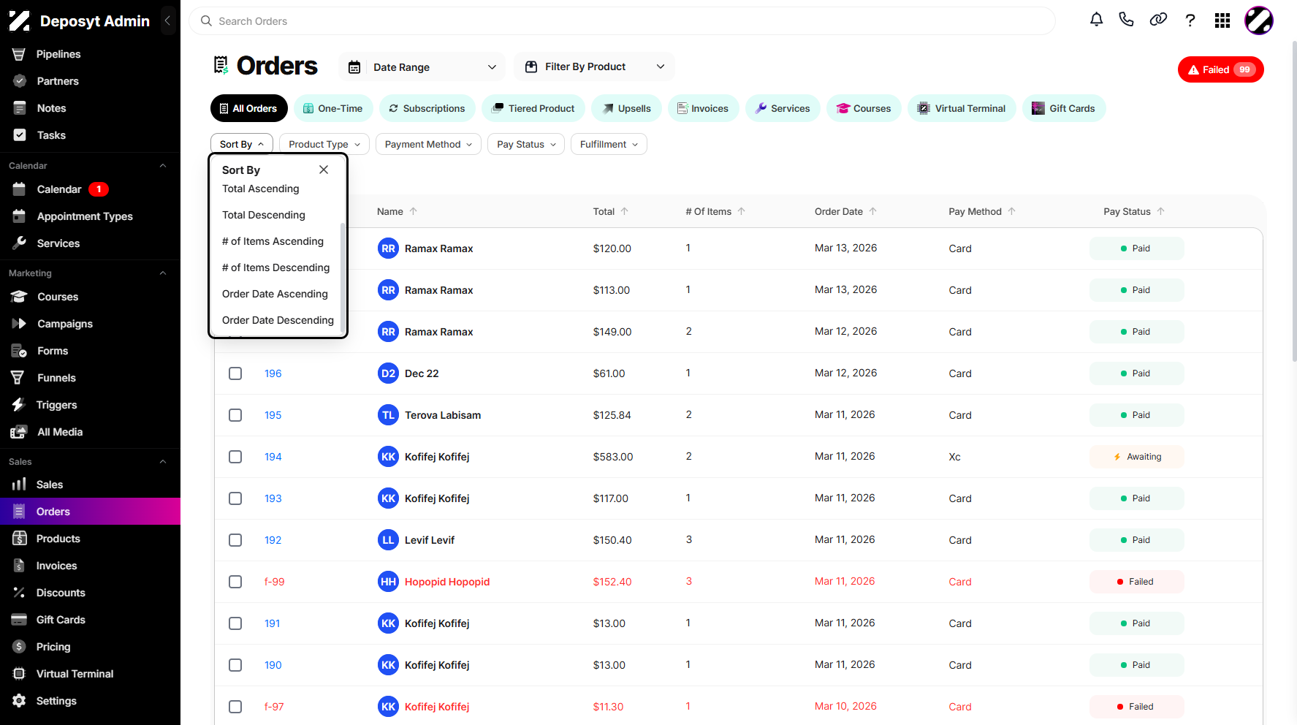
Task: Open the Date Range dropdown
Action: 423,67
